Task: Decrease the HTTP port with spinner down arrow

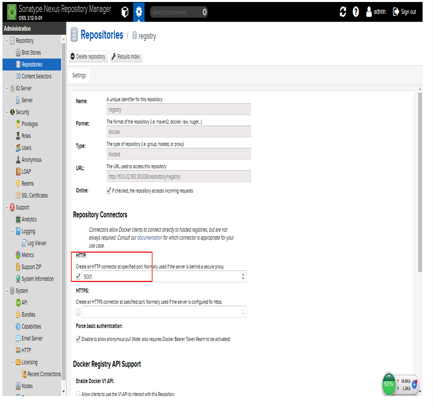Action: 243,278
